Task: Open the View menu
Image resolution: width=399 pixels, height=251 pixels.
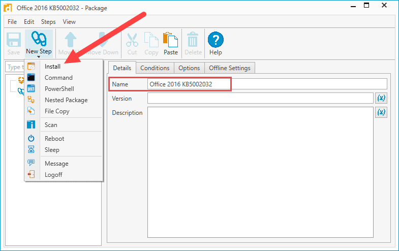Action: [x=69, y=22]
